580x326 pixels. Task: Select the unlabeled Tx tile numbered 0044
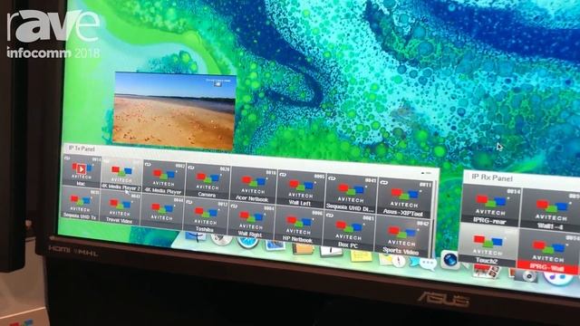point(162,212)
